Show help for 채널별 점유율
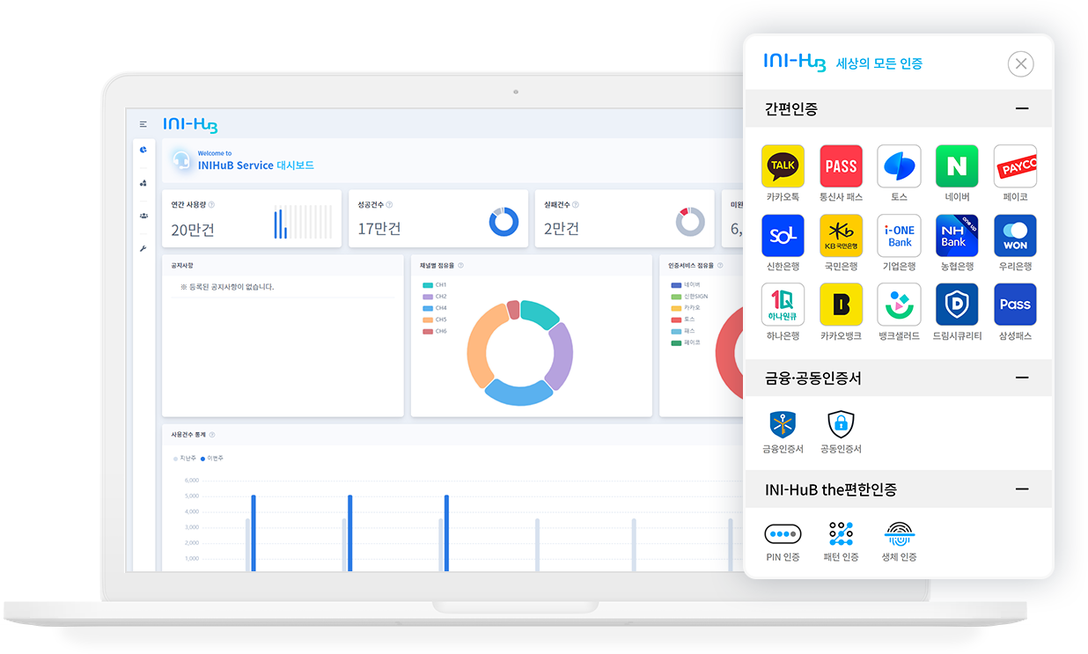Screen dimensions: 1088x654 pyautogui.click(x=460, y=265)
